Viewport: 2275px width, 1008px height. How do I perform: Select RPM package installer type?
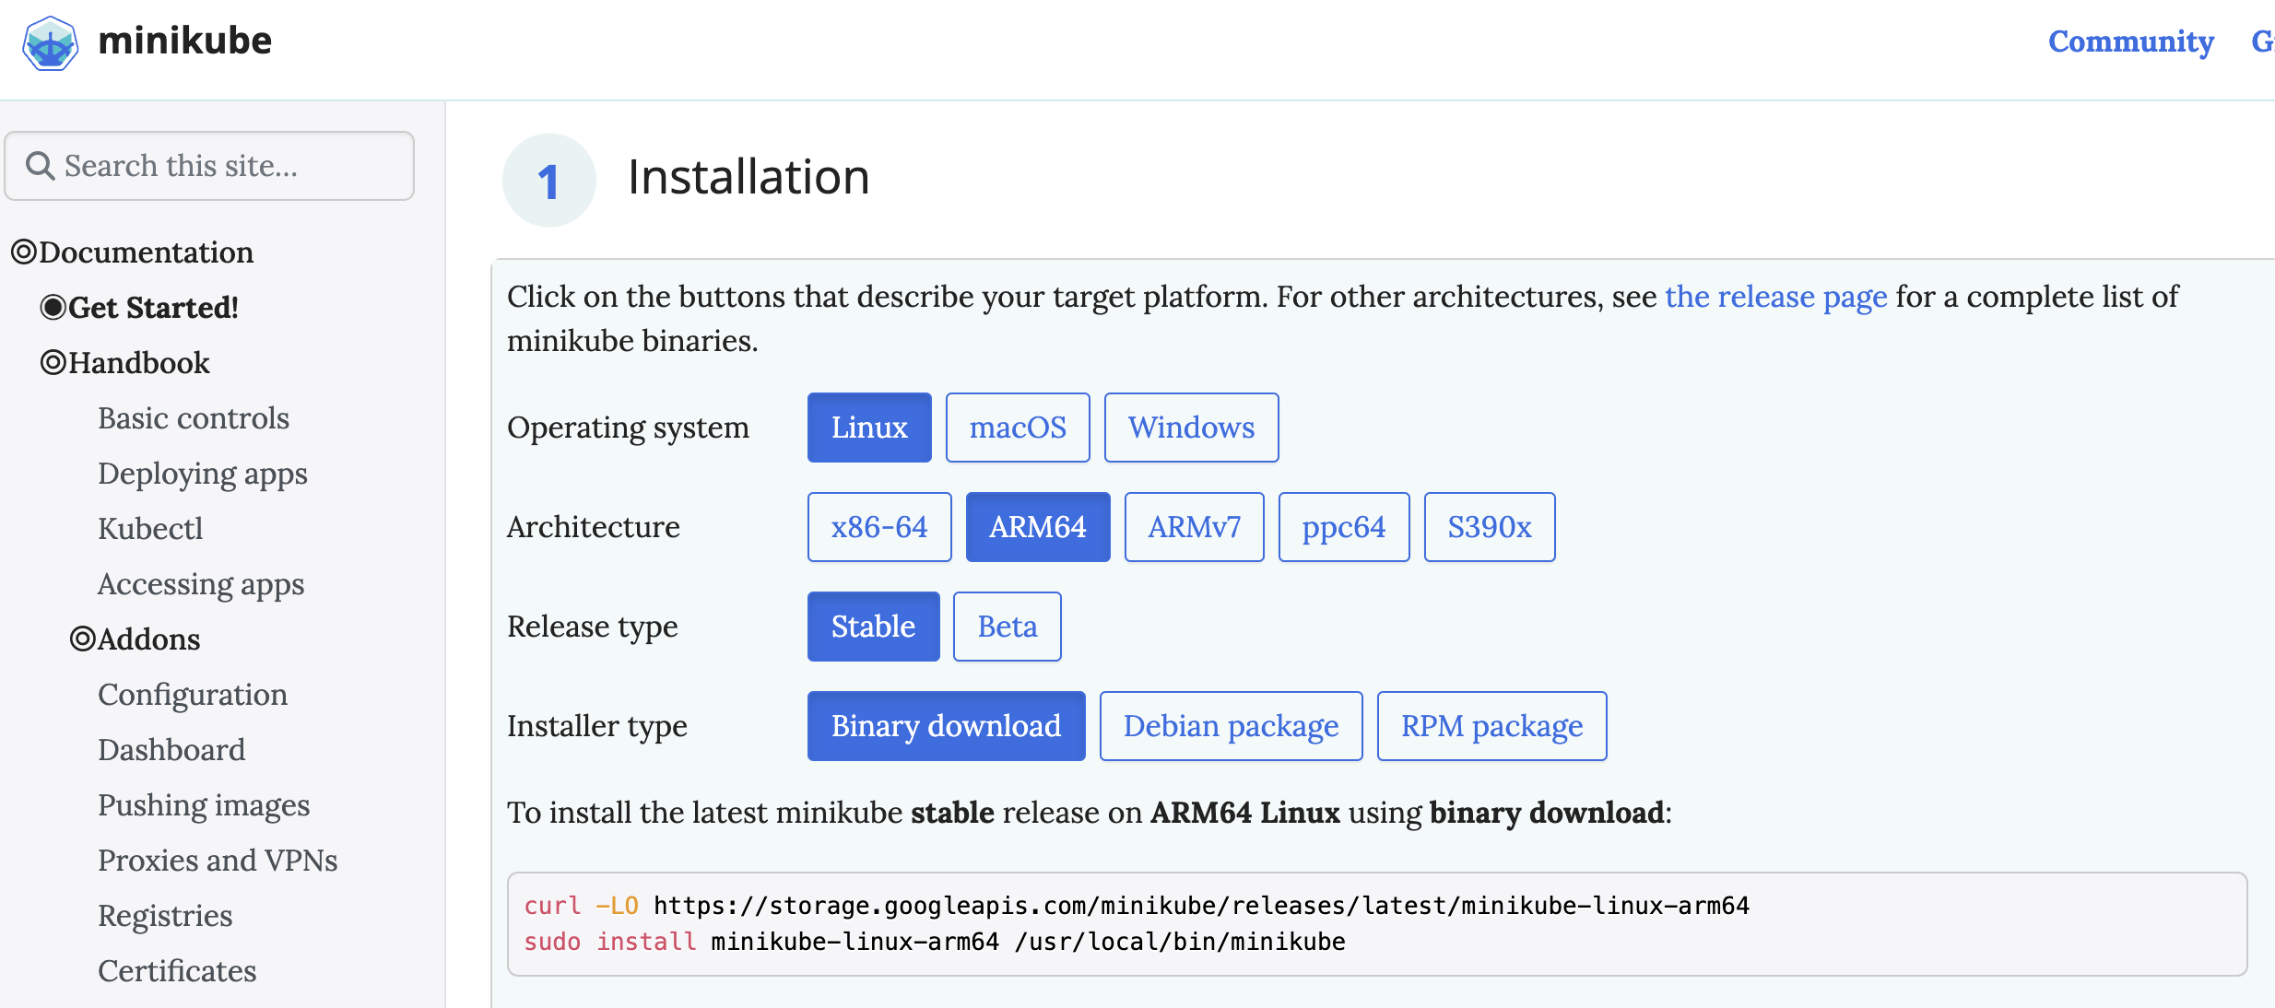tap(1491, 726)
